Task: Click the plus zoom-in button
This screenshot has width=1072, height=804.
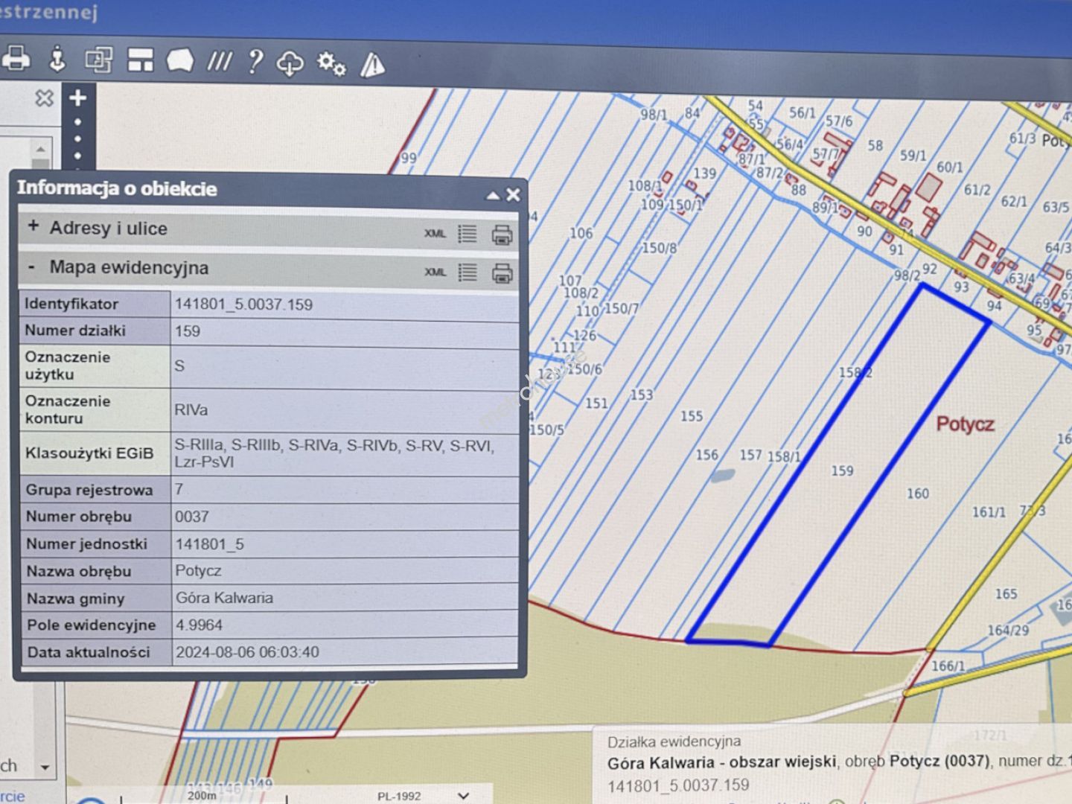Action: point(78,98)
